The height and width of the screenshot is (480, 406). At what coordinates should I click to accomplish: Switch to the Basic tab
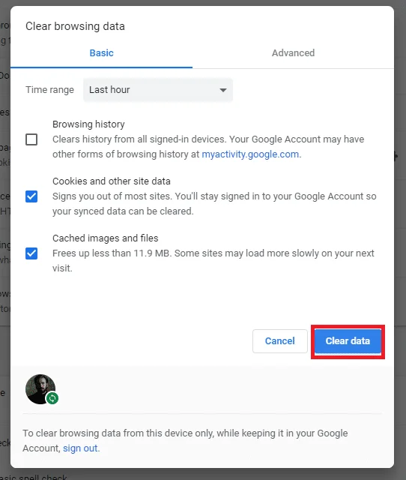[102, 53]
